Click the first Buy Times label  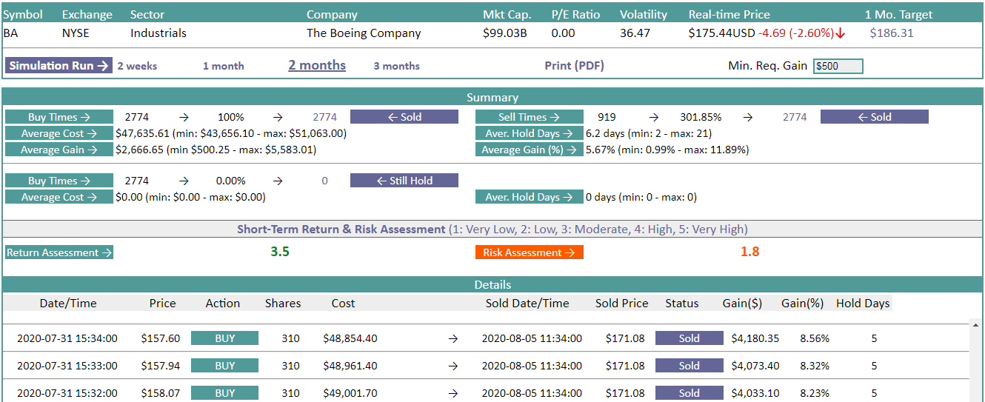pyautogui.click(x=59, y=117)
